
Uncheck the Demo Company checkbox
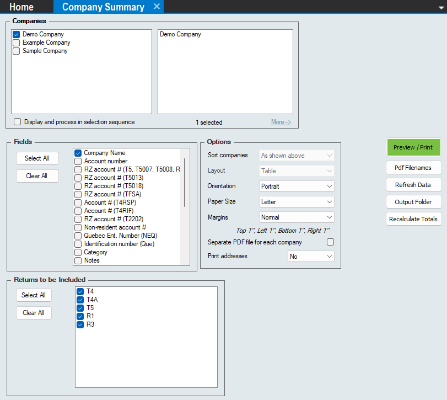coord(17,34)
